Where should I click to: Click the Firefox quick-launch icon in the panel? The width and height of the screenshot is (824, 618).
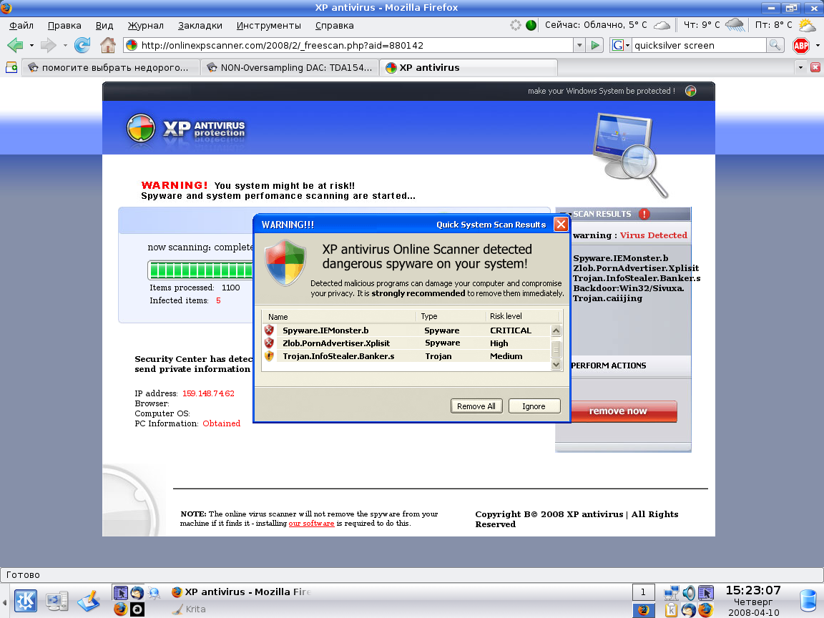click(120, 609)
